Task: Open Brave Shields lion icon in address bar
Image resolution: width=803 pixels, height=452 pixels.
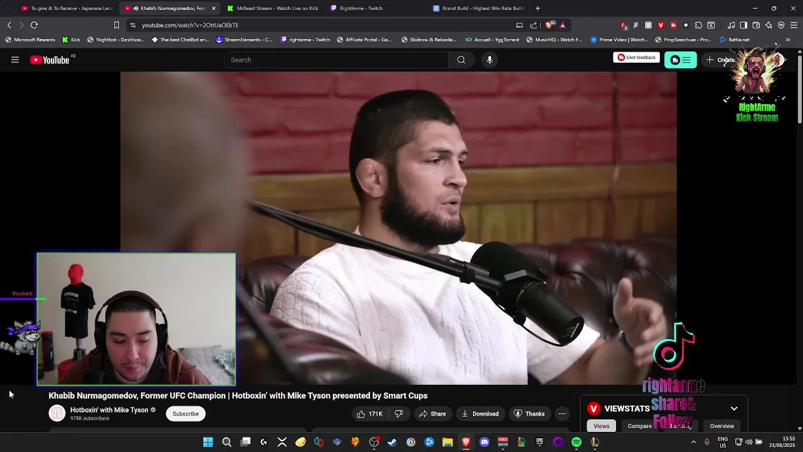Action: [x=549, y=25]
